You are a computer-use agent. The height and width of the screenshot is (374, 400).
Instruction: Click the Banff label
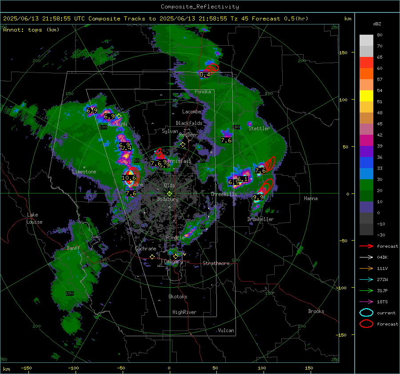[x=73, y=248]
